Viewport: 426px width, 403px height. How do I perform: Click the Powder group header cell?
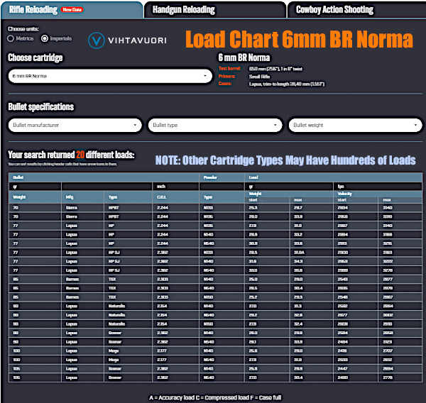(x=222, y=177)
